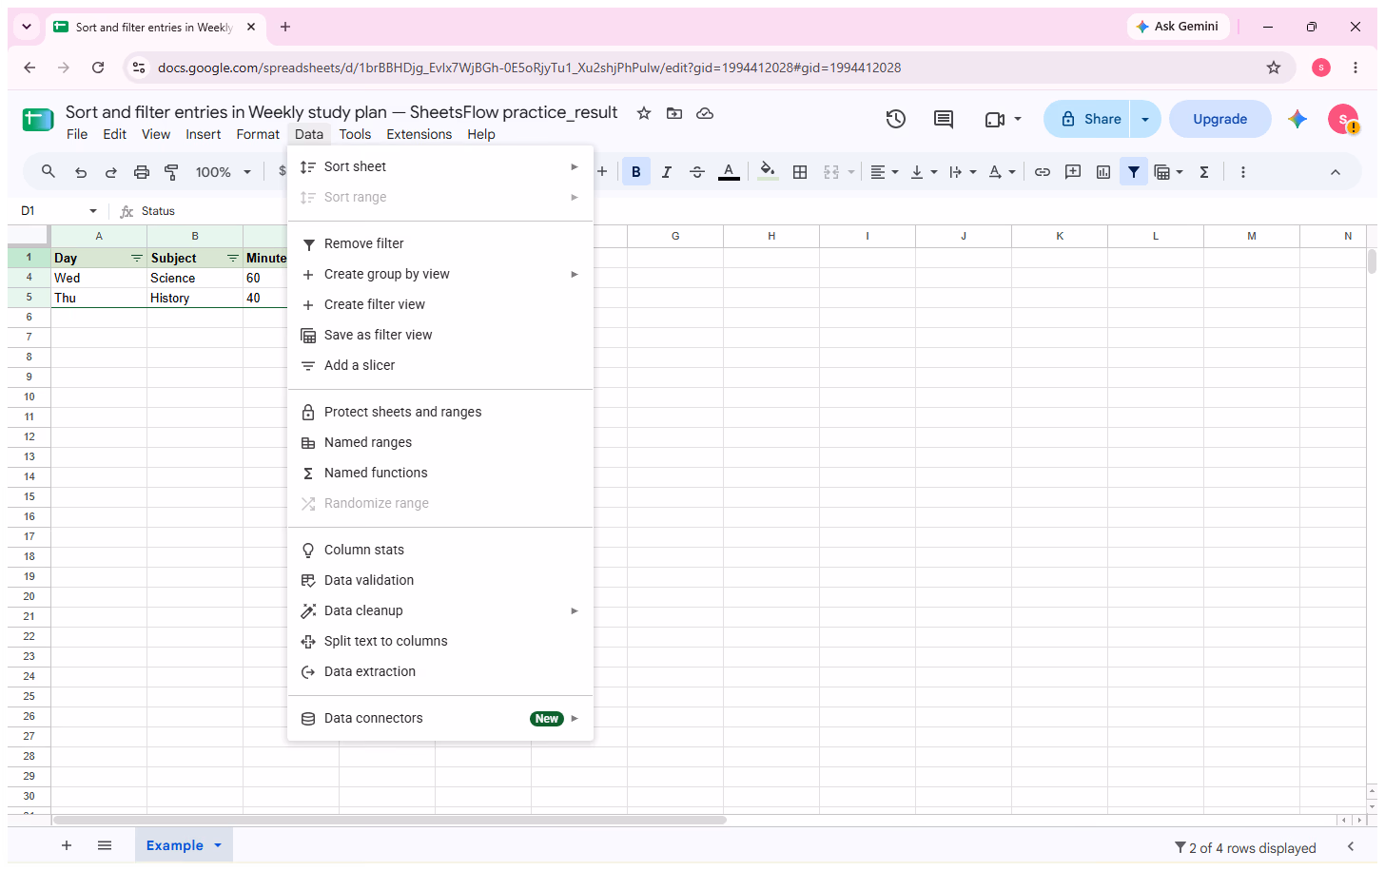Image resolution: width=1385 pixels, height=871 pixels.
Task: Expand Data connectors submenu
Action: coord(439,718)
